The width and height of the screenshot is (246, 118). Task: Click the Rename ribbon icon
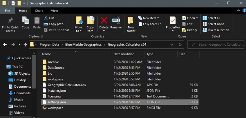click(x=116, y=21)
